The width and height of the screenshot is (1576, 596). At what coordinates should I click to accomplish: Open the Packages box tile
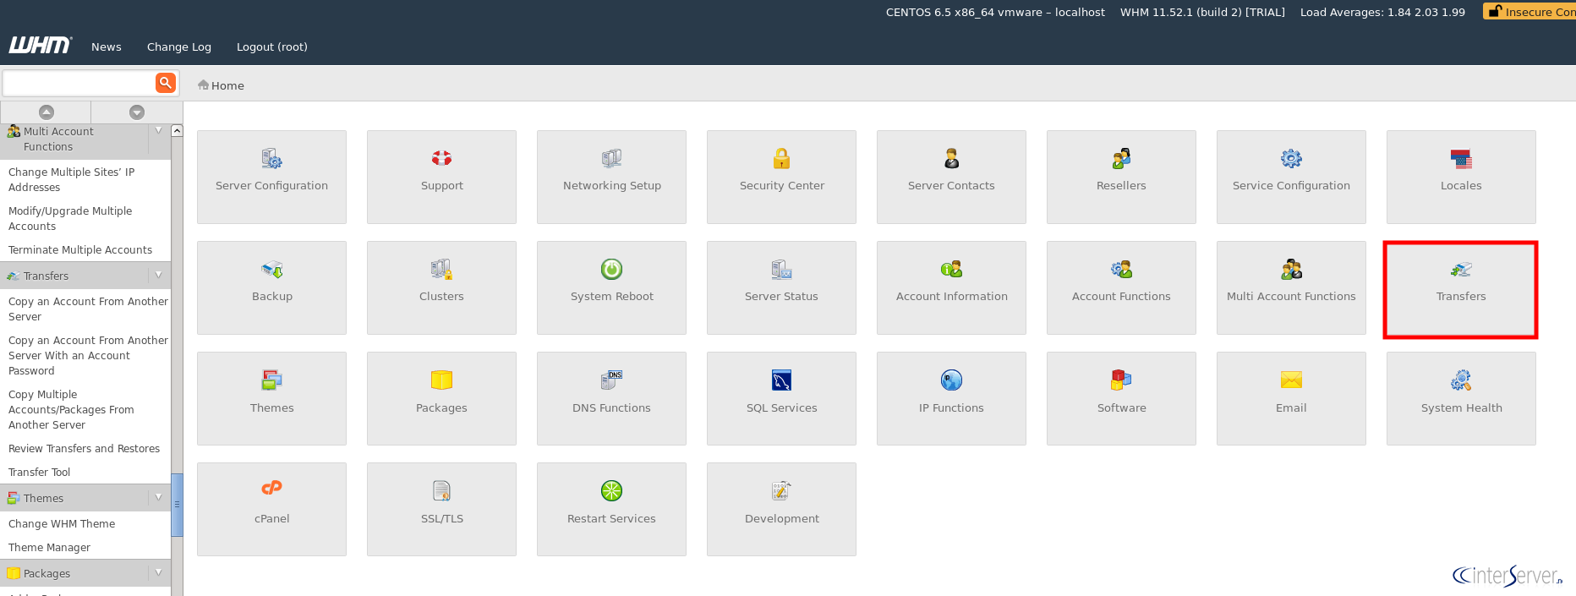coord(441,398)
